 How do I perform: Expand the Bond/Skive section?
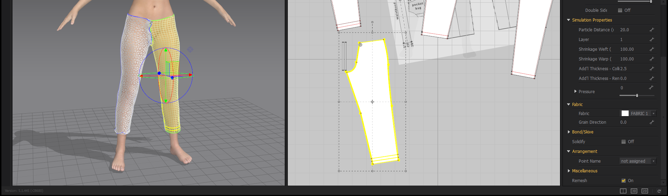pos(569,132)
